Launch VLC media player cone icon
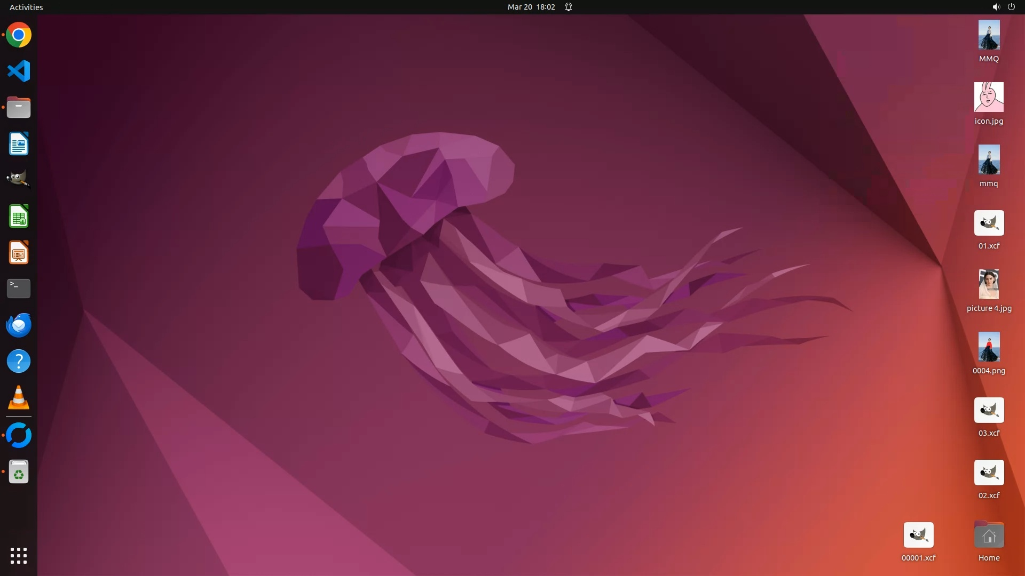Image resolution: width=1025 pixels, height=576 pixels. (19, 398)
